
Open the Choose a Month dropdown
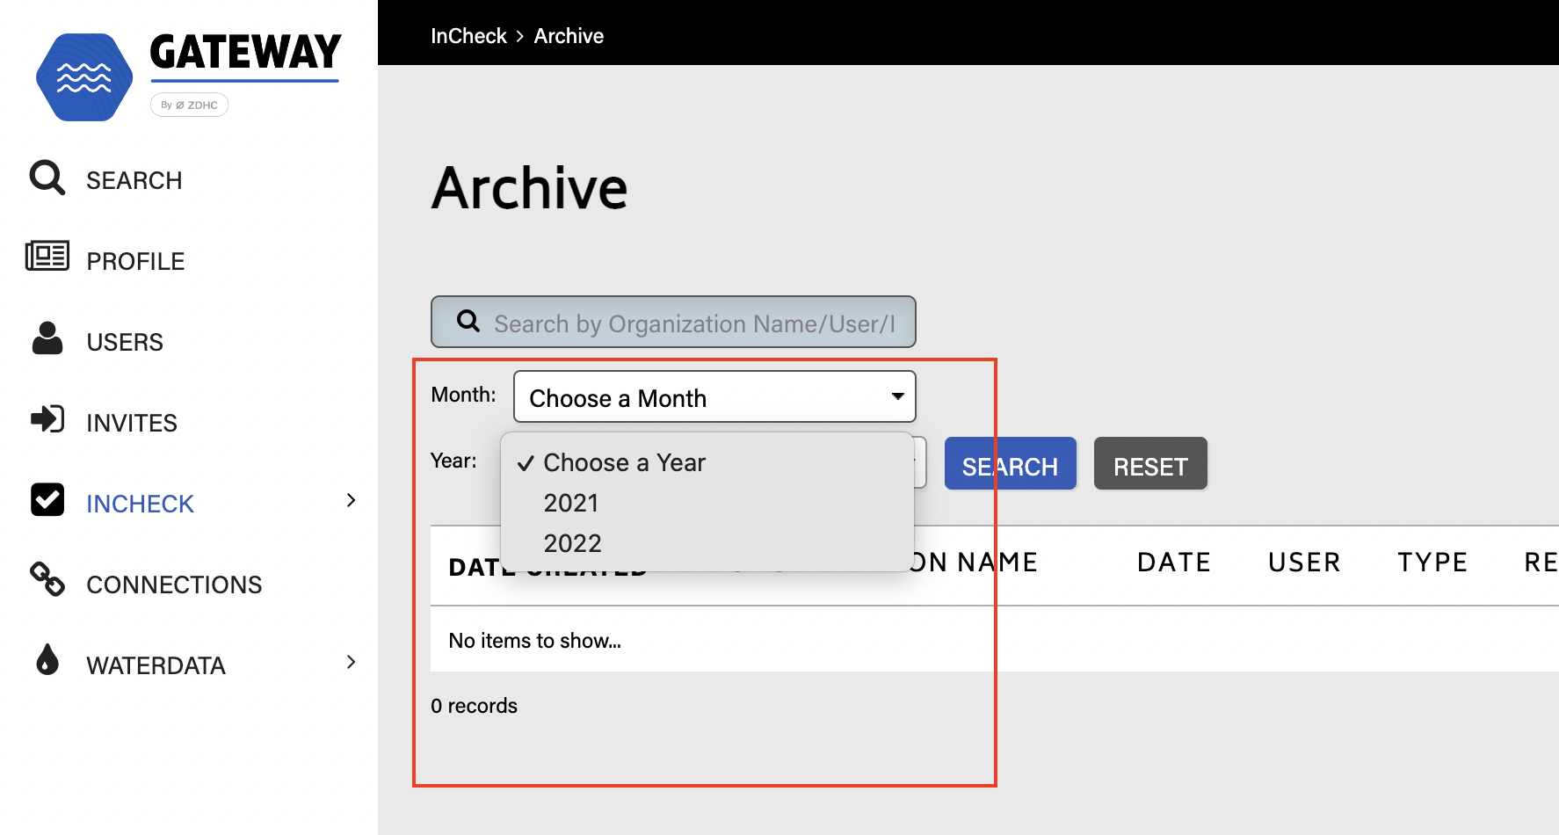pyautogui.click(x=714, y=397)
